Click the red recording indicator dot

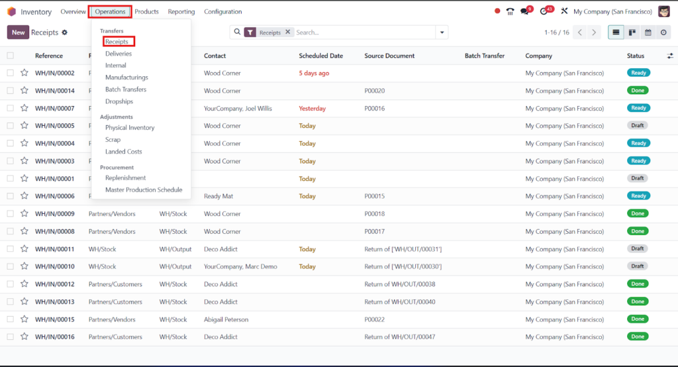(x=497, y=11)
